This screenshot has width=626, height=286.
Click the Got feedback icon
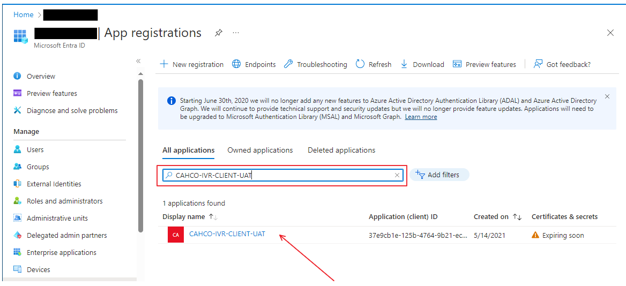coord(538,64)
